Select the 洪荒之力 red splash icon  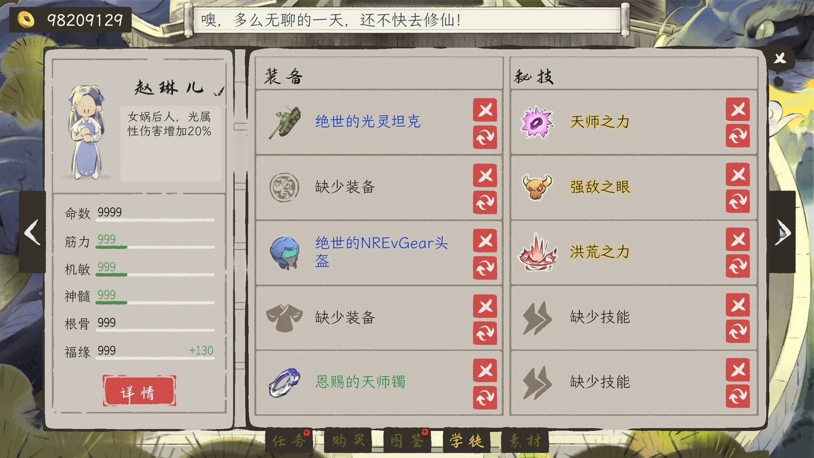pyautogui.click(x=538, y=252)
